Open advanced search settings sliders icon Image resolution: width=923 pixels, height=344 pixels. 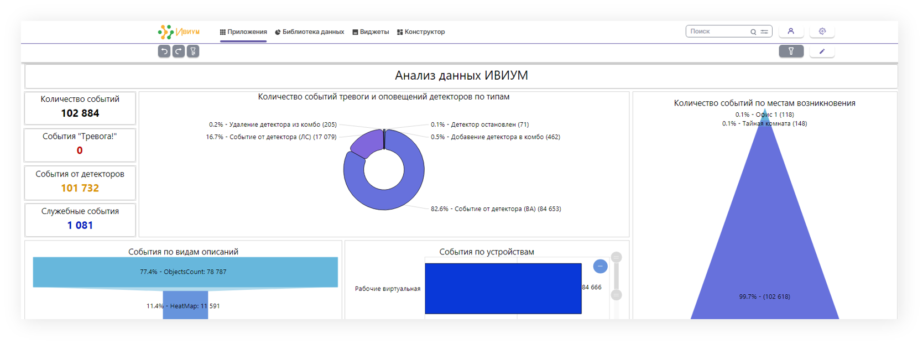coord(764,32)
